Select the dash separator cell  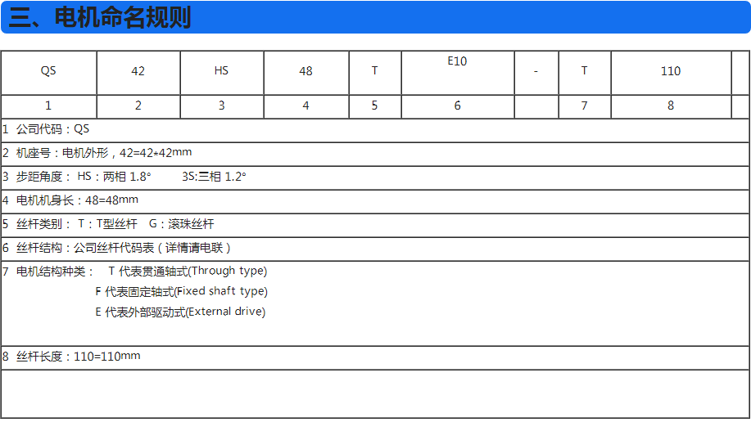coord(536,71)
